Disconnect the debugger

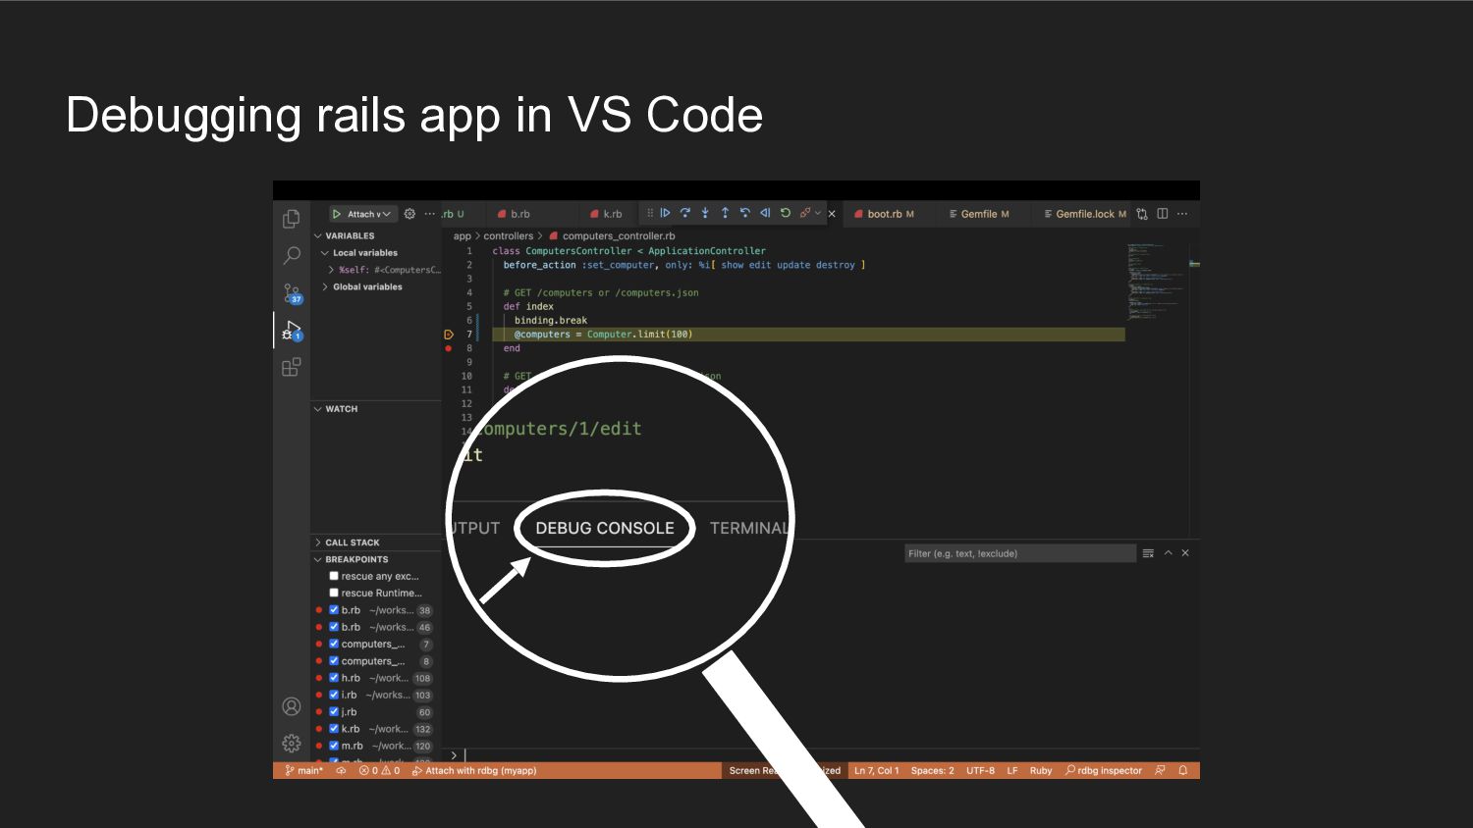coord(805,213)
